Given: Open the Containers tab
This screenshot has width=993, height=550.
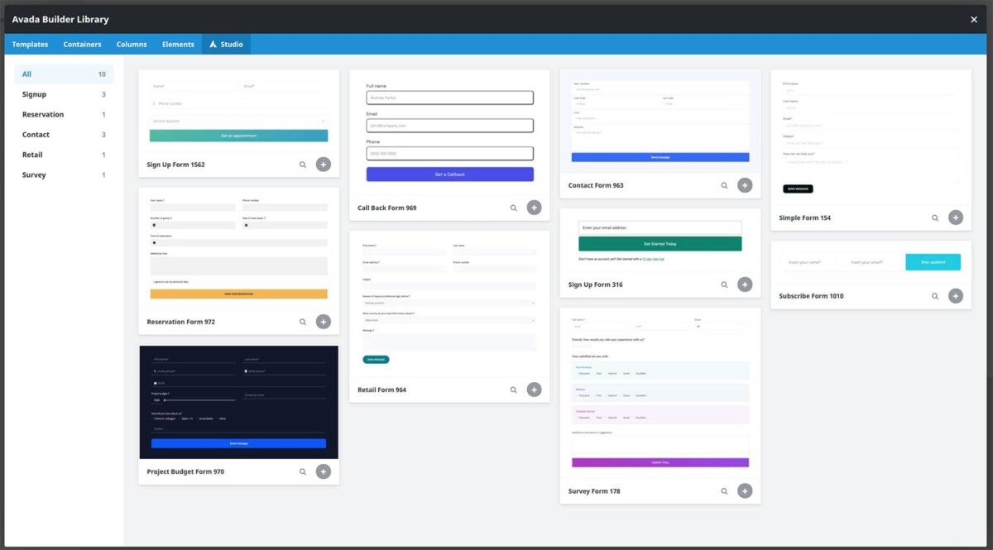Looking at the screenshot, I should point(81,44).
